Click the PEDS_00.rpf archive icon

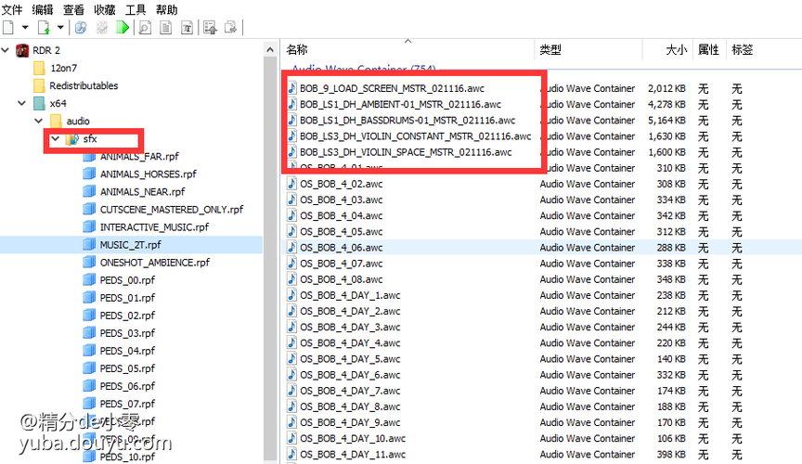(89, 280)
